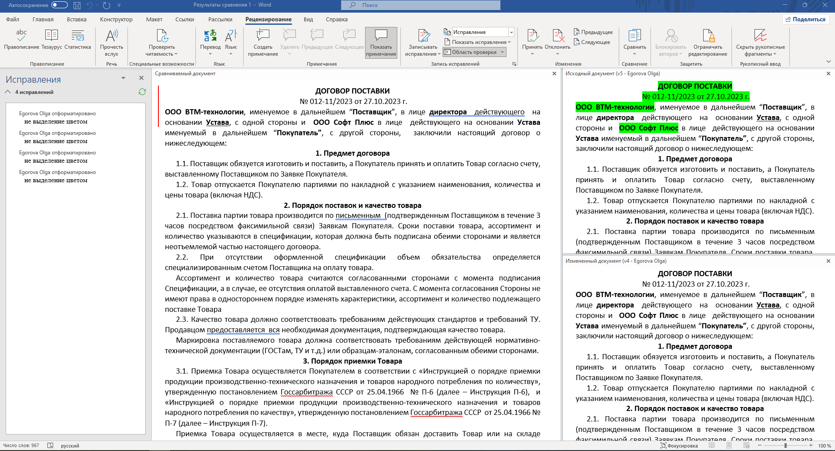Open the Показать исправления dropdown
Screen dimensions: 835x451
click(477, 42)
